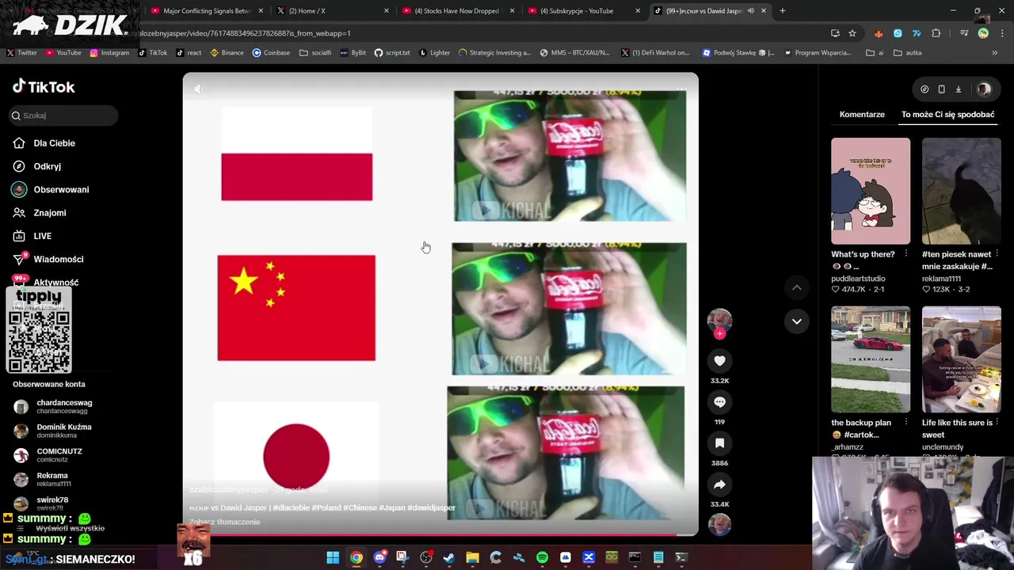Open the autka bookmarks folder
Viewport: 1014px width, 570px height.
pyautogui.click(x=907, y=53)
